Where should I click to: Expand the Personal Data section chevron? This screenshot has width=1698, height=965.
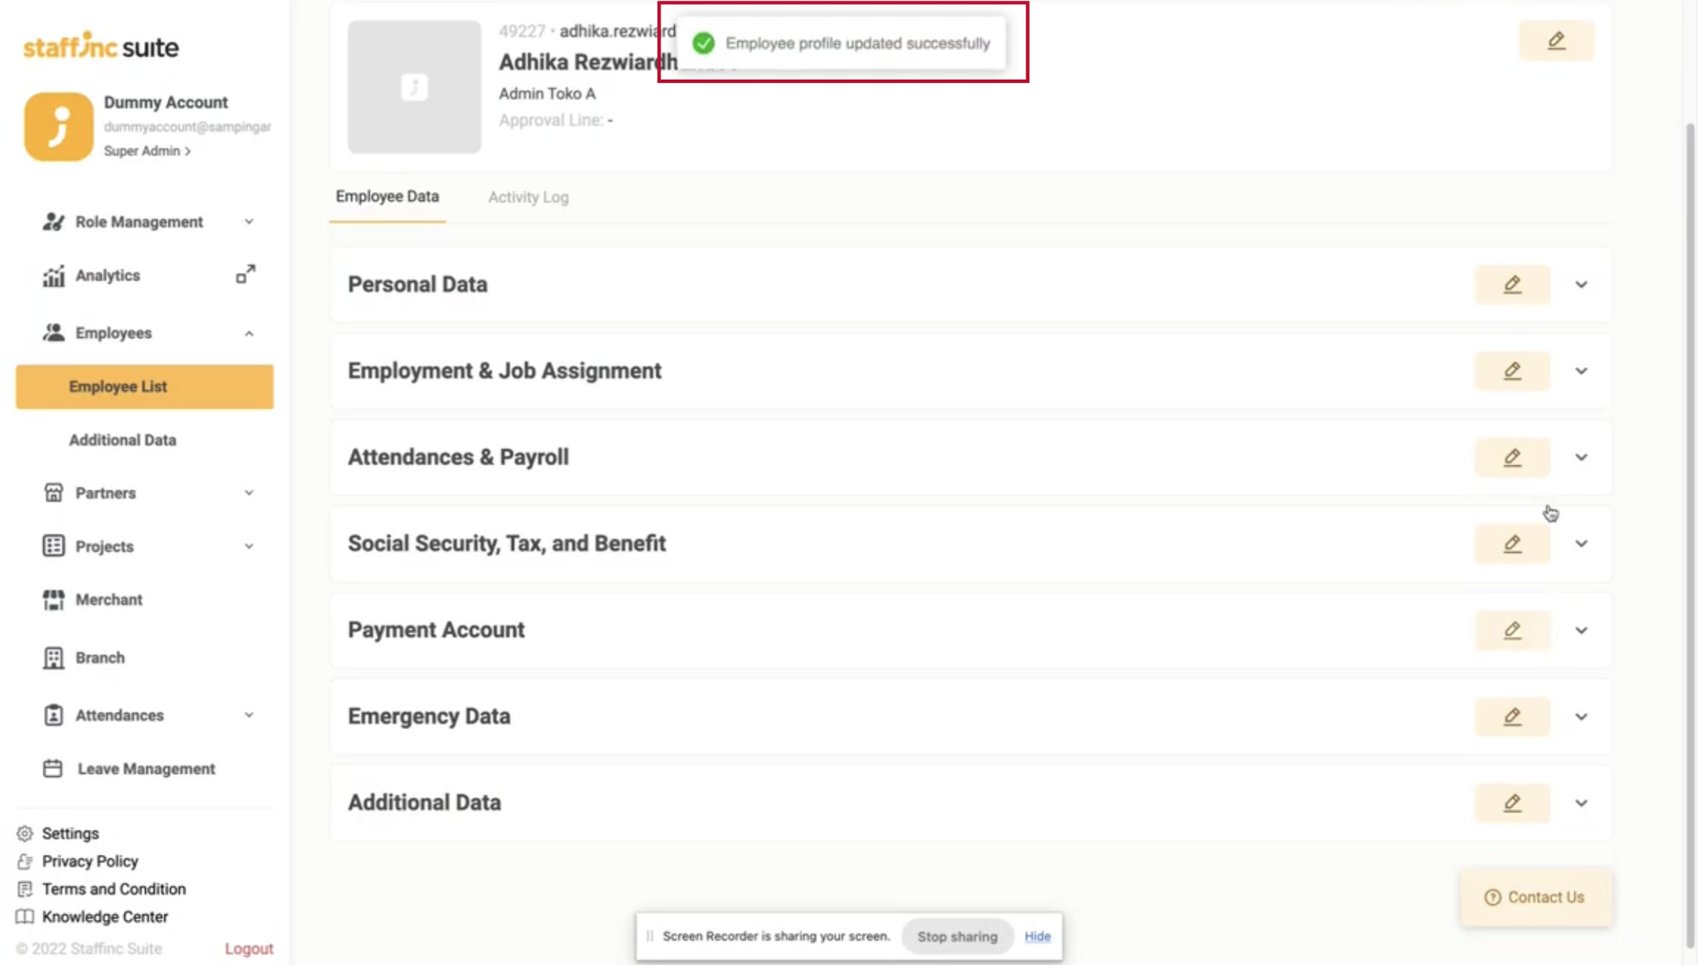coord(1581,285)
